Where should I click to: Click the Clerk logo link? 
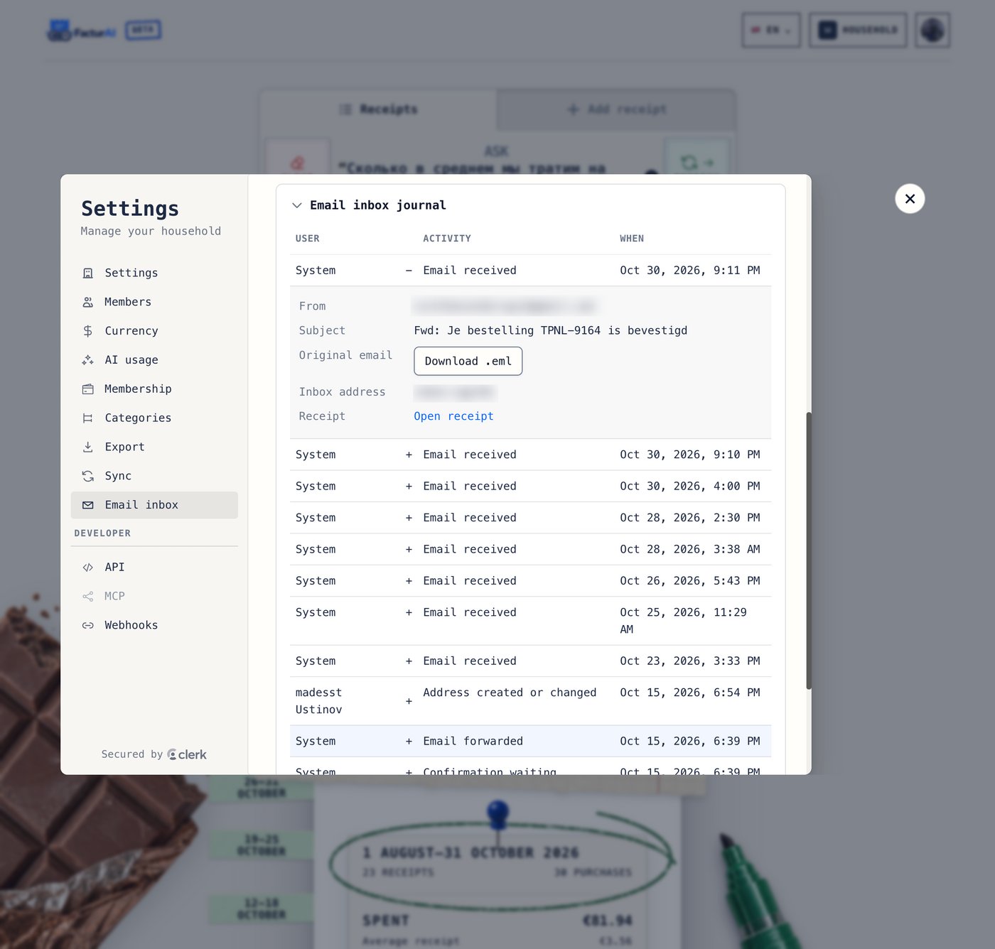pos(187,754)
